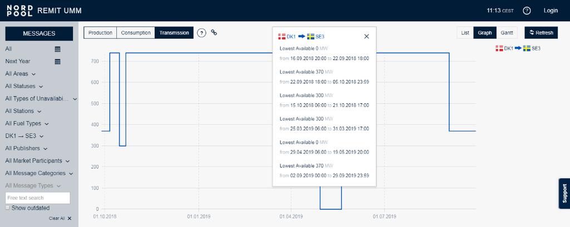Screen dimensions: 570x227
Task: Click 01.10.2018 x-axis label
Action: pyautogui.click(x=105, y=217)
